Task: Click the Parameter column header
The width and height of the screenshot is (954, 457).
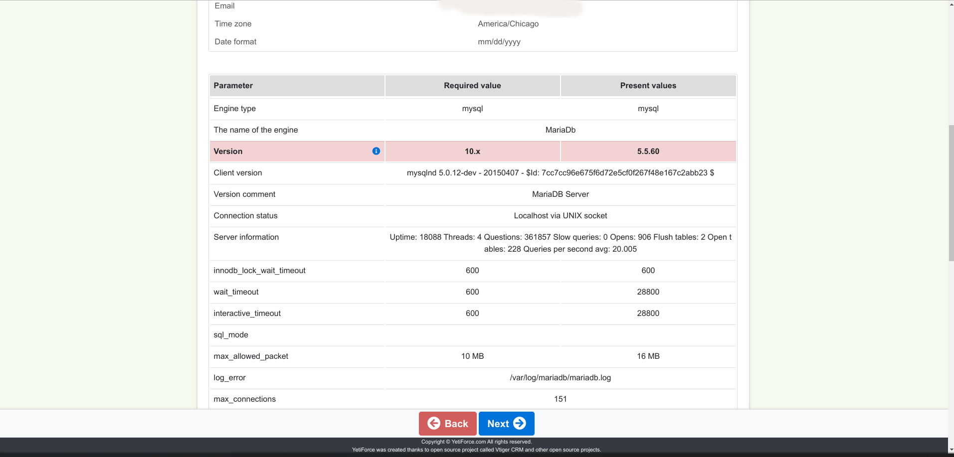Action: click(x=297, y=86)
